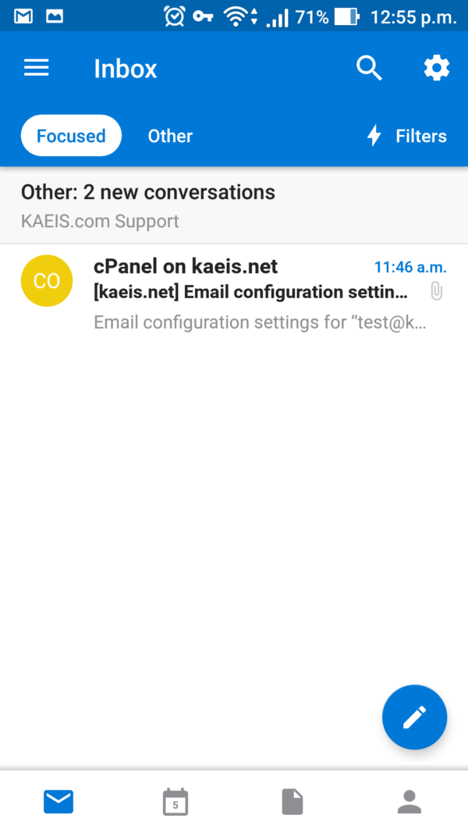
Task: Tap the email preview text line
Action: (260, 322)
